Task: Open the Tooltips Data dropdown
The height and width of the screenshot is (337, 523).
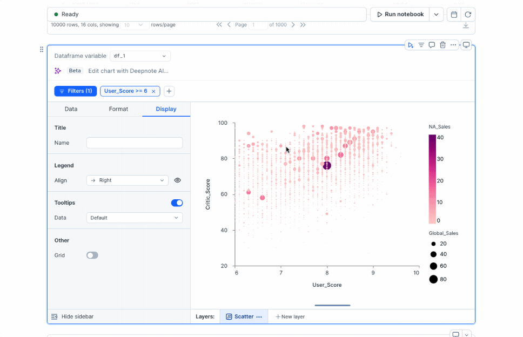Action: tap(135, 218)
